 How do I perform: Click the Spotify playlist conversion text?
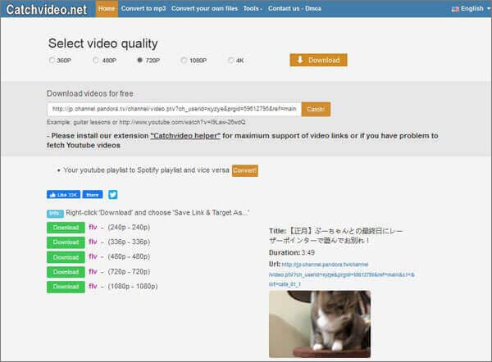tap(146, 170)
